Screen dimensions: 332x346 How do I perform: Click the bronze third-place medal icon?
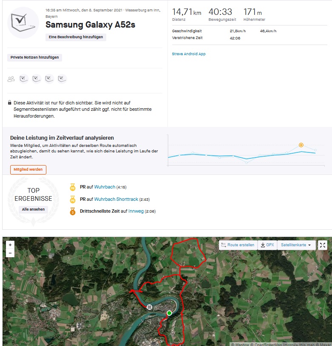coord(72,211)
